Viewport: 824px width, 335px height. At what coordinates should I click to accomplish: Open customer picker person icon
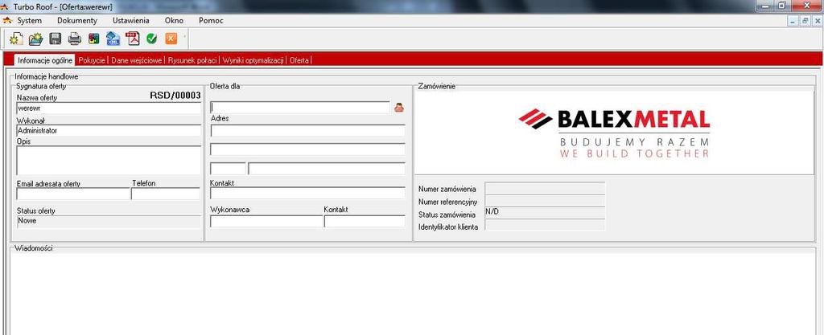pos(399,108)
